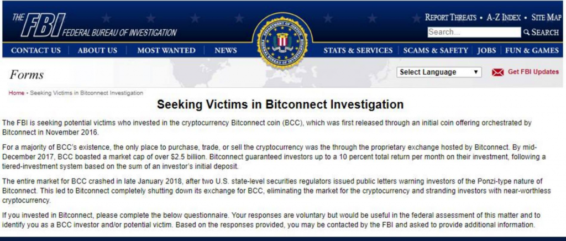The image size is (566, 241).
Task: Open the Jobs menu item
Action: pyautogui.click(x=486, y=50)
